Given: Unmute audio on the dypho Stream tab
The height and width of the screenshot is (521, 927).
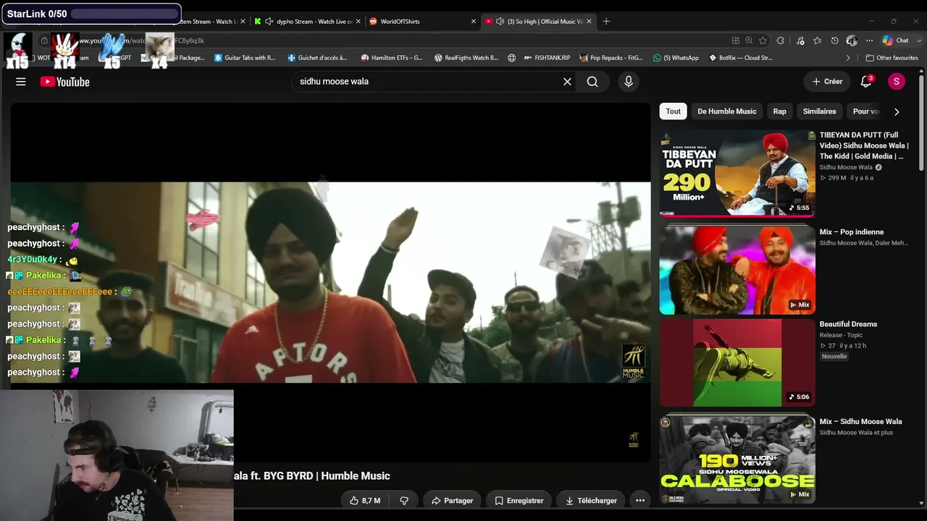Looking at the screenshot, I should tap(269, 22).
